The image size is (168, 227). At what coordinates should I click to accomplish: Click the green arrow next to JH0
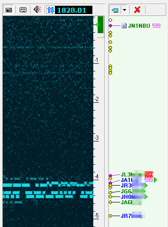(146, 197)
